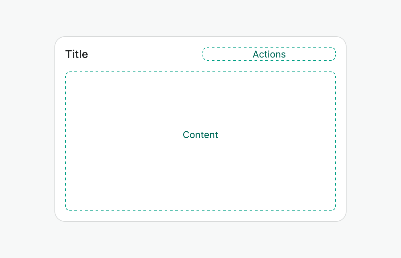The image size is (401, 258).
Task: Click the top-left corner of Content area
Action: coord(67,73)
